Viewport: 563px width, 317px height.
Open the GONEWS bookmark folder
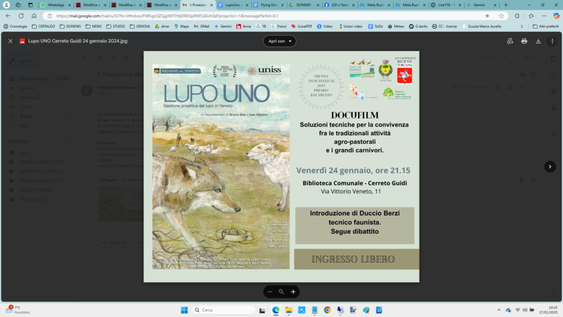[74, 26]
